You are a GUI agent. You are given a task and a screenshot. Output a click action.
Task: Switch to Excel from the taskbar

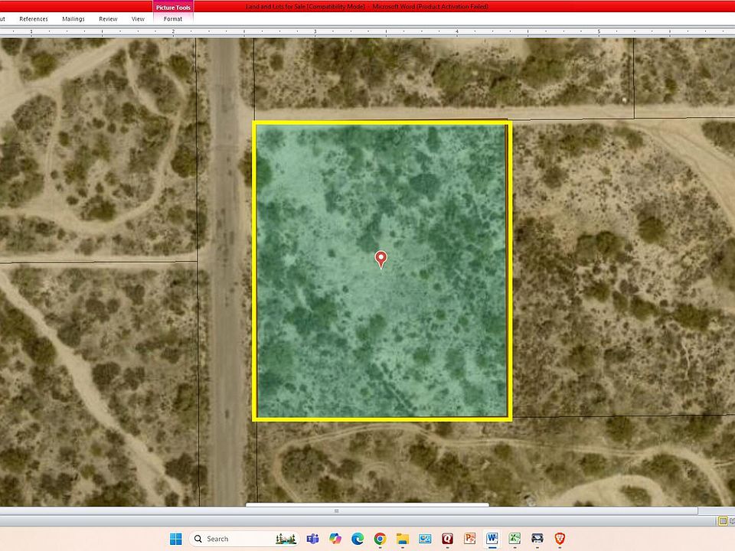(x=514, y=539)
